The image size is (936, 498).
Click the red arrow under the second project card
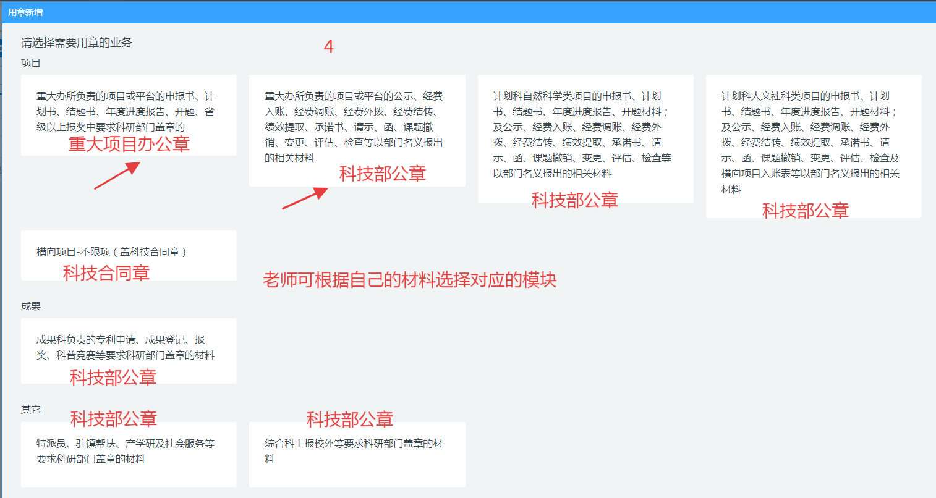(305, 198)
